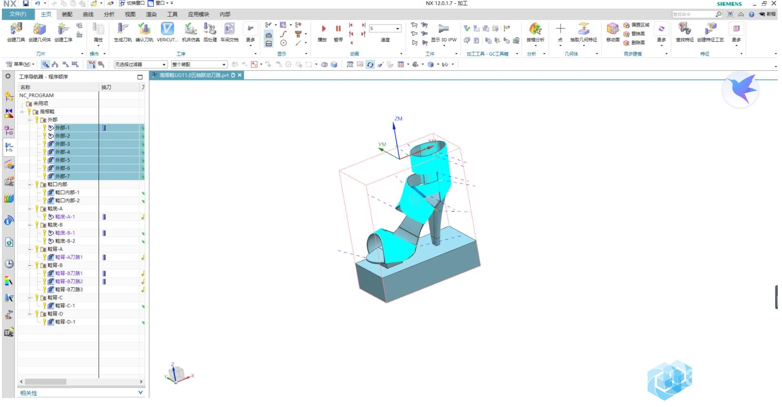Select the 移动面 (Move Face) tool
Viewport: 782px width, 407px height.
click(613, 32)
